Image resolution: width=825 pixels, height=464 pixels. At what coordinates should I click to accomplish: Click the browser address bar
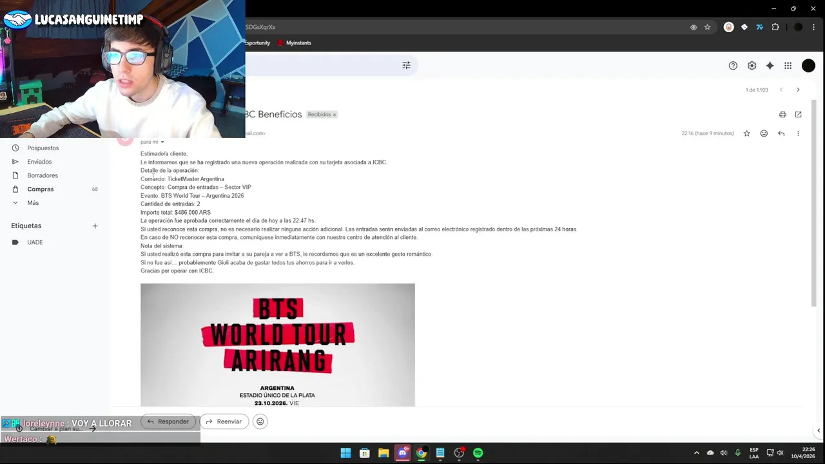pyautogui.click(x=464, y=27)
